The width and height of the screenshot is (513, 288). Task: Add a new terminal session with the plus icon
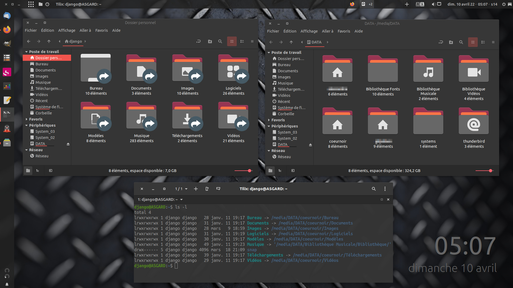[x=196, y=189]
